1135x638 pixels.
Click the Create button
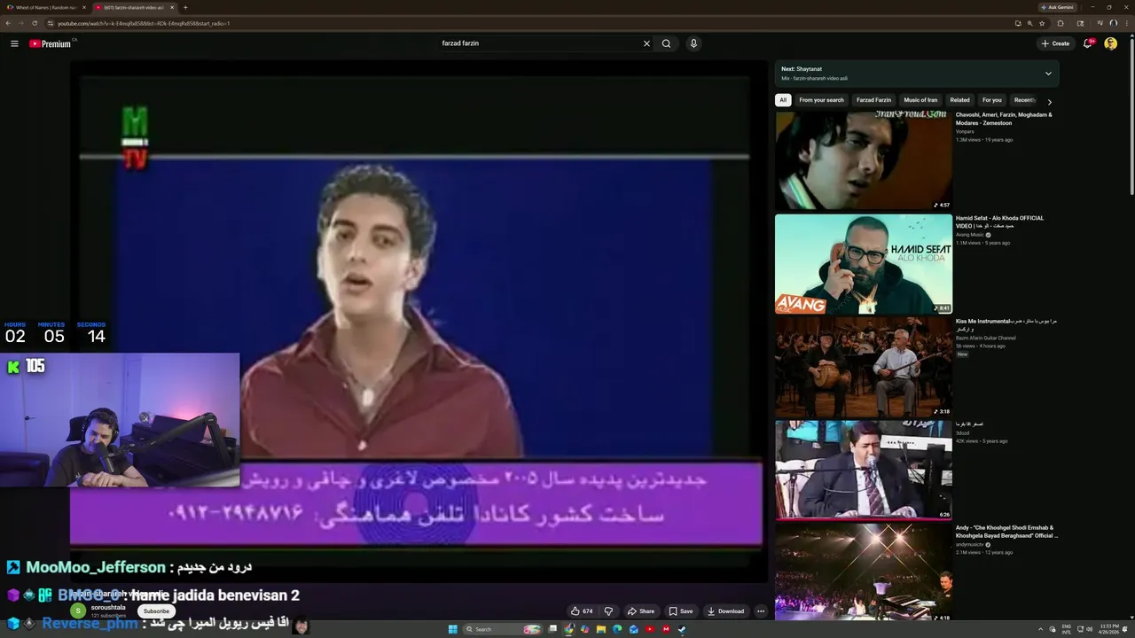click(x=1055, y=43)
